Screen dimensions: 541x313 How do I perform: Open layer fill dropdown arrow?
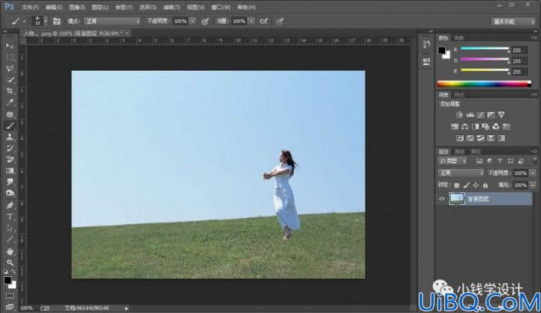(x=533, y=186)
